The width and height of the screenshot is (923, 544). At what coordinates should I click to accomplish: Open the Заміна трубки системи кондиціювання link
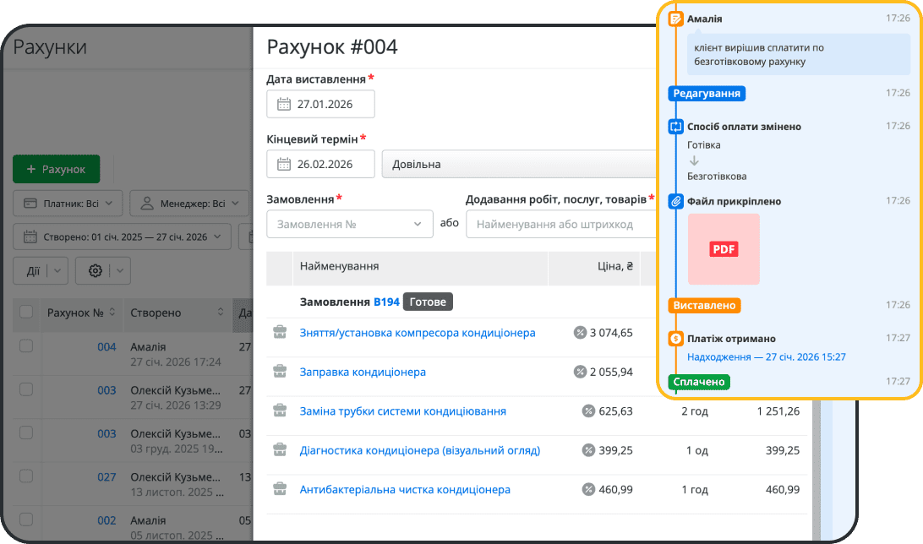coord(402,411)
